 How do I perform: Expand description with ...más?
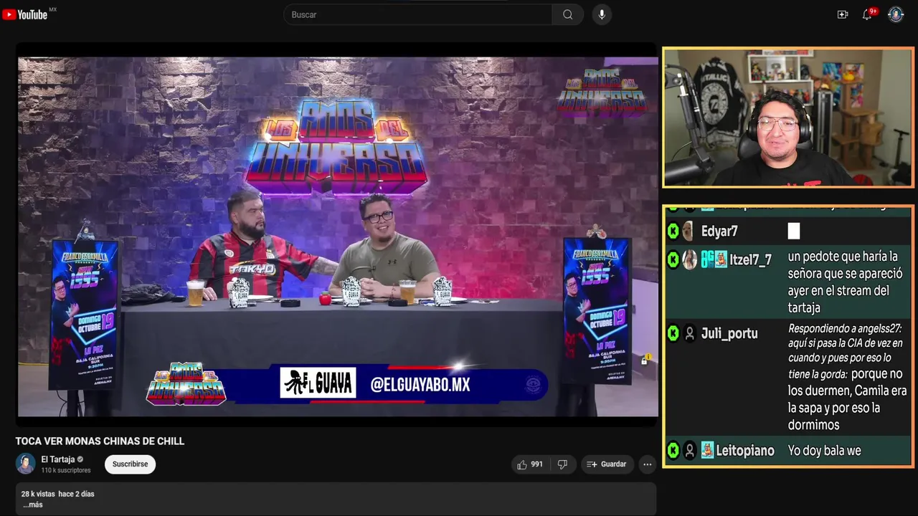coord(33,505)
